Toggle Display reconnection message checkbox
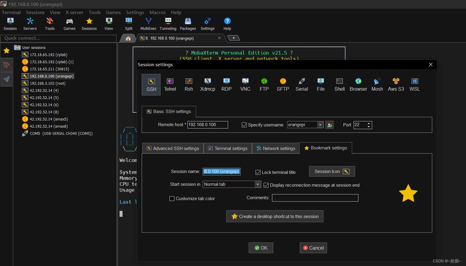The height and width of the screenshot is (266, 466). coord(266,185)
